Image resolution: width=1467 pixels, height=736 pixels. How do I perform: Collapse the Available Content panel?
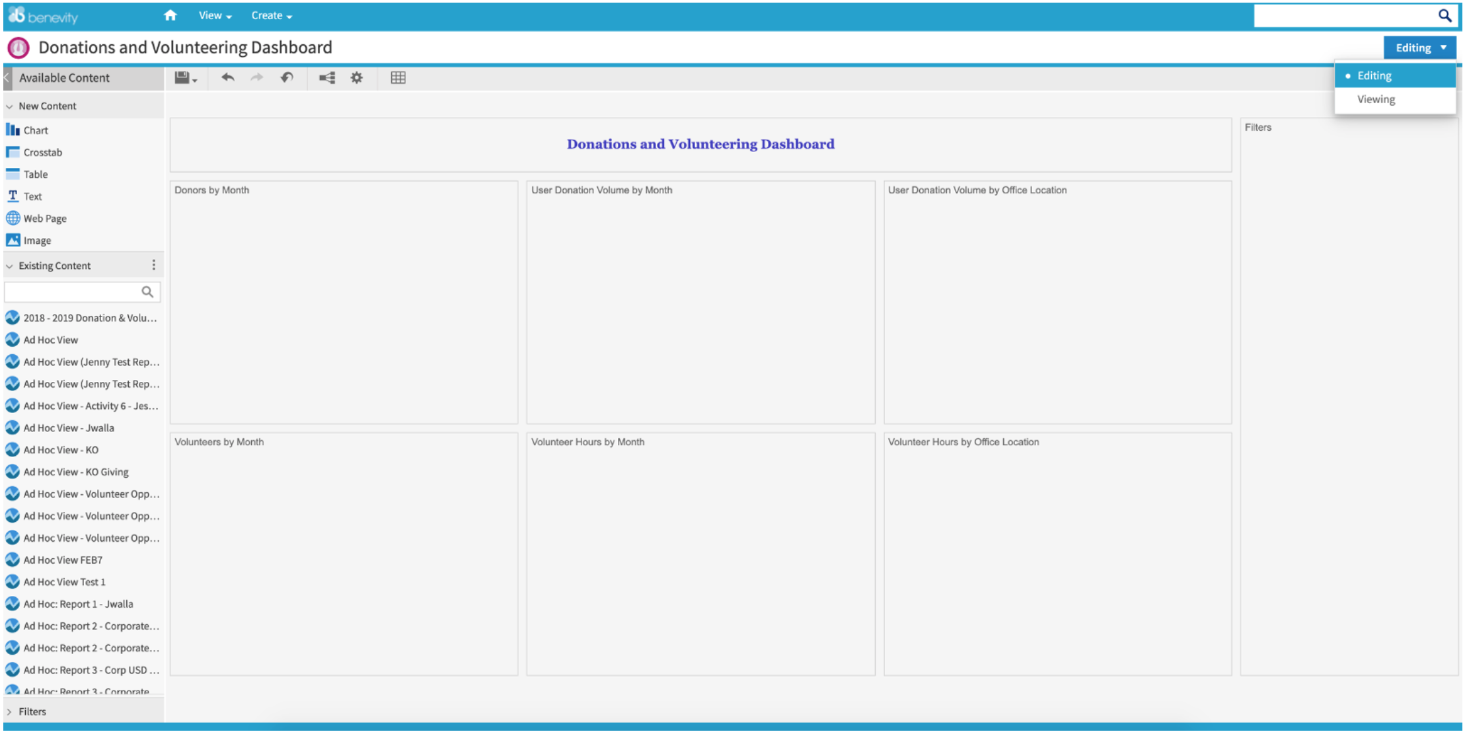click(x=7, y=78)
